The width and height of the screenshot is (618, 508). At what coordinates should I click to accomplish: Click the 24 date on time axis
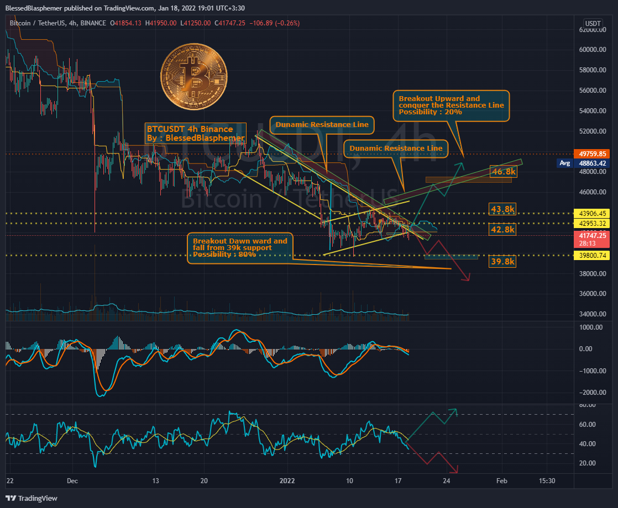pyautogui.click(x=447, y=481)
